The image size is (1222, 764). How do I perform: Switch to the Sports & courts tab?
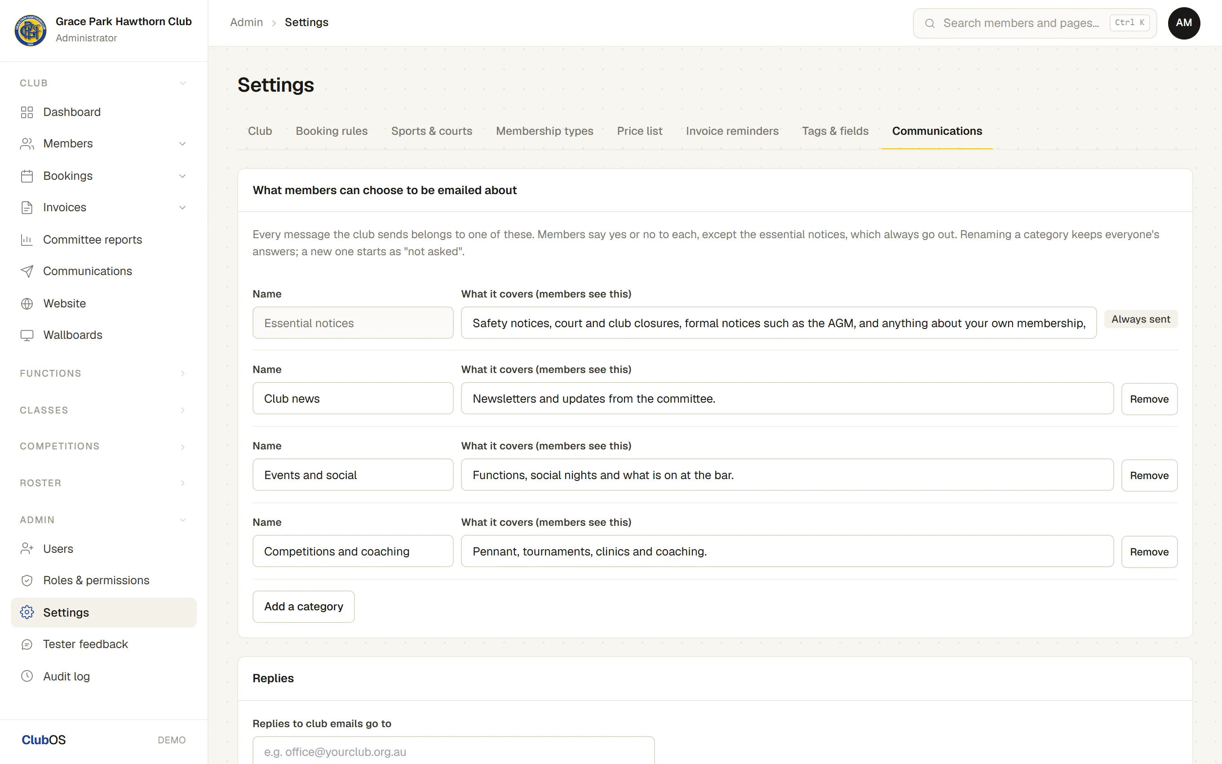[x=432, y=131]
